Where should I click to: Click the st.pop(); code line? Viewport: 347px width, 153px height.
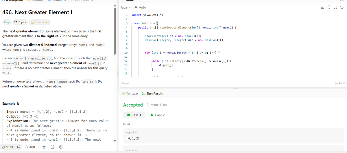166,65
